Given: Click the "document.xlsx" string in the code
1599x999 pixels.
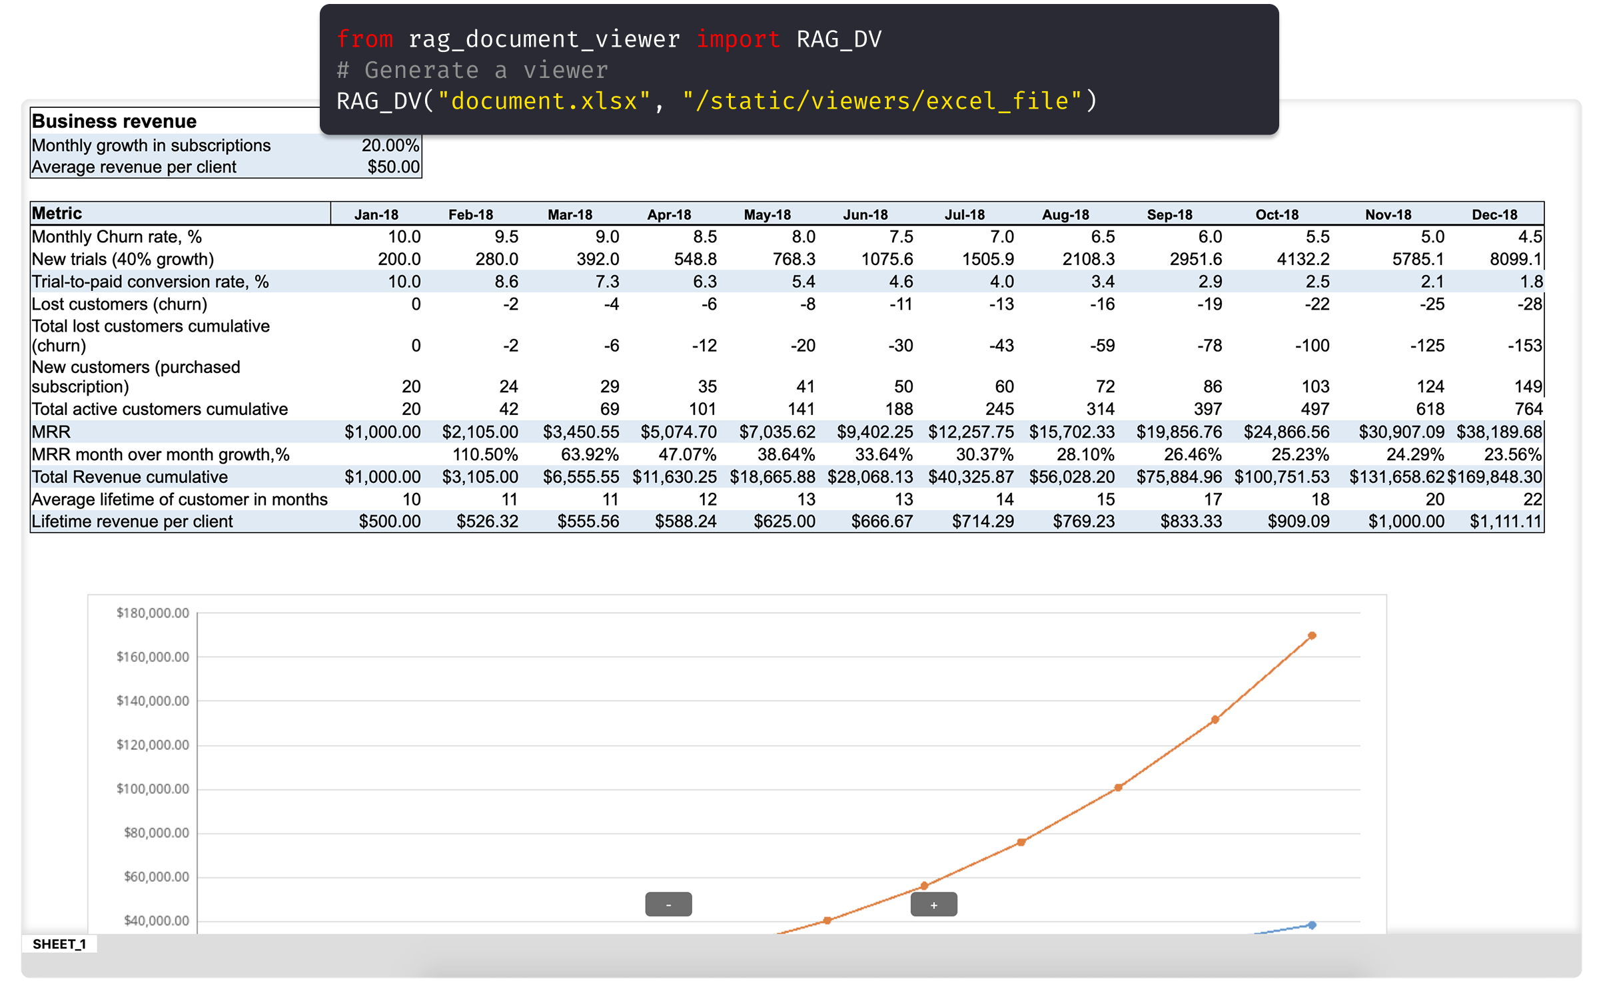Looking at the screenshot, I should coord(544,101).
